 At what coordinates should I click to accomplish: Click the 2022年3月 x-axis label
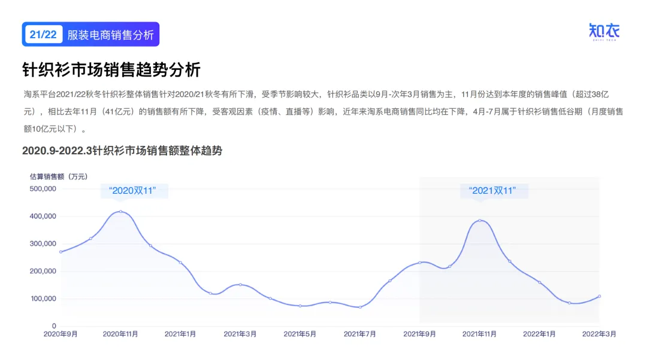[x=599, y=334]
